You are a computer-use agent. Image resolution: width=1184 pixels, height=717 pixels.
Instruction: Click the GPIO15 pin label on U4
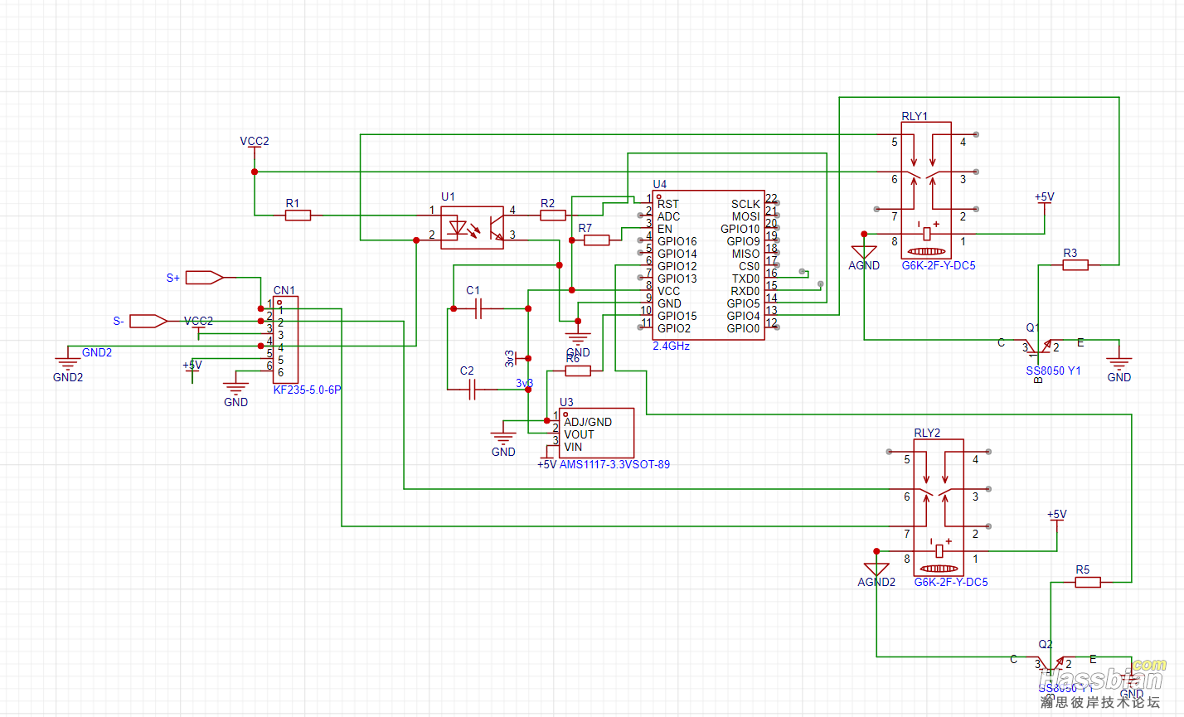coord(677,316)
